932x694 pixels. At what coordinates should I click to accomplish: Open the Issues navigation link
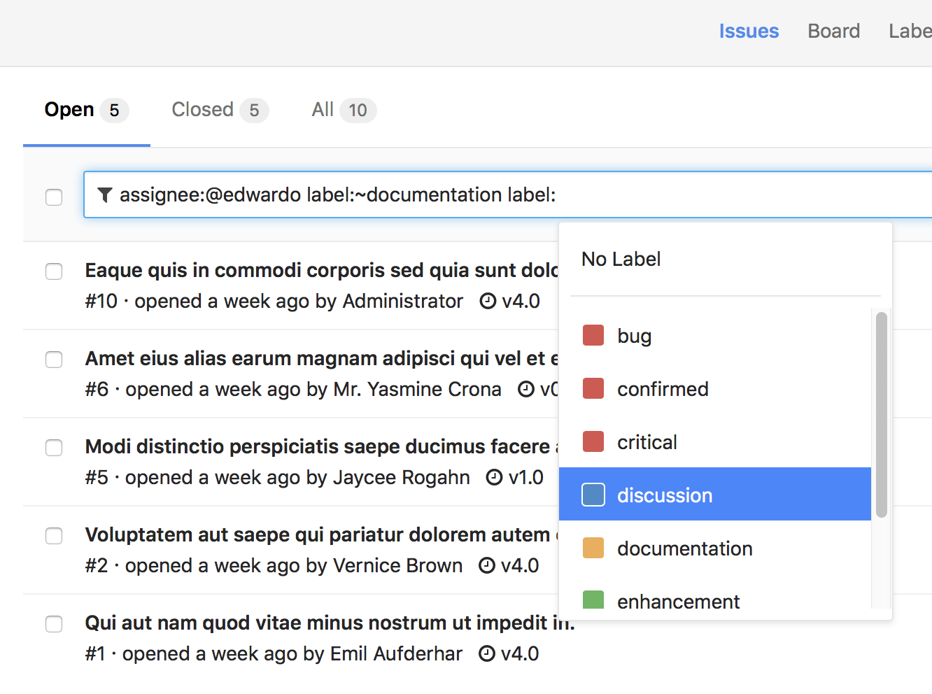[749, 31]
